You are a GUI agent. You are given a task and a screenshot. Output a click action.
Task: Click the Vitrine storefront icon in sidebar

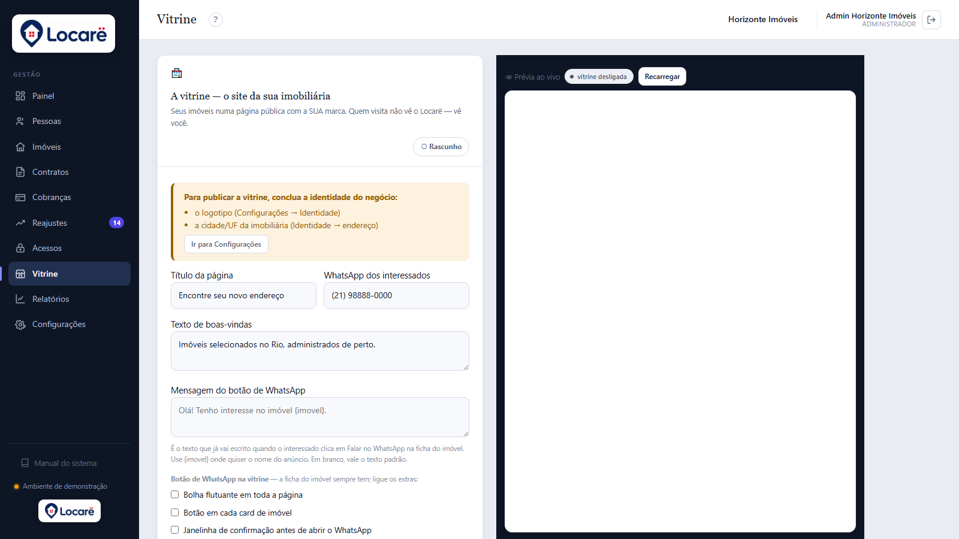20,274
